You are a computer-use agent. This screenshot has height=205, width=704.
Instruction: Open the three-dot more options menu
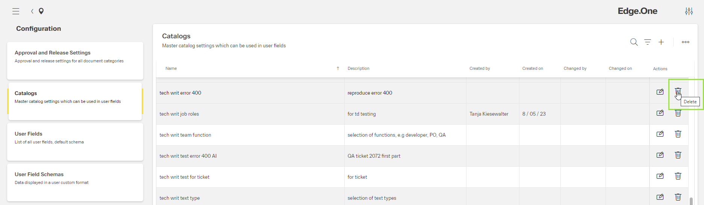pyautogui.click(x=685, y=42)
